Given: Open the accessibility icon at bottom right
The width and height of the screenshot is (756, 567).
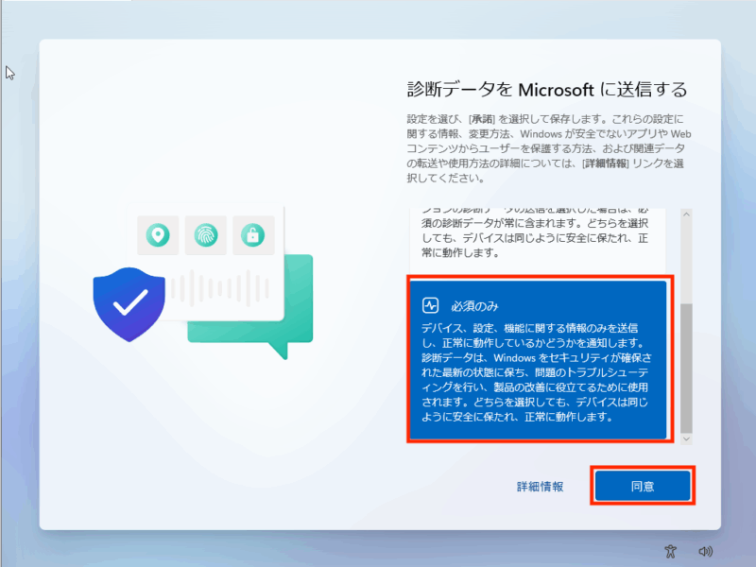Looking at the screenshot, I should [670, 551].
